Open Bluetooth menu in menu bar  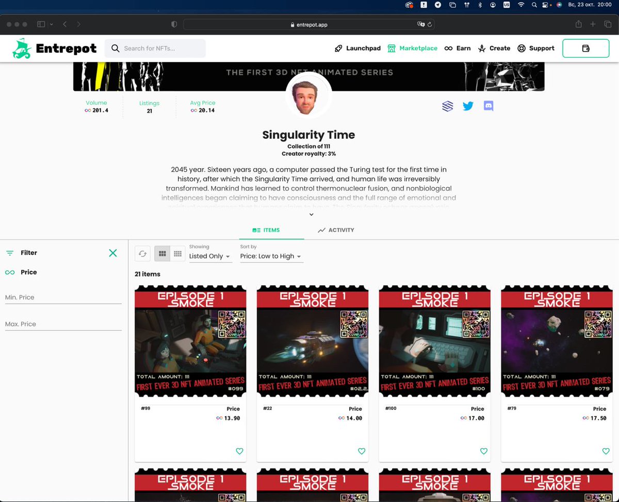(480, 5)
